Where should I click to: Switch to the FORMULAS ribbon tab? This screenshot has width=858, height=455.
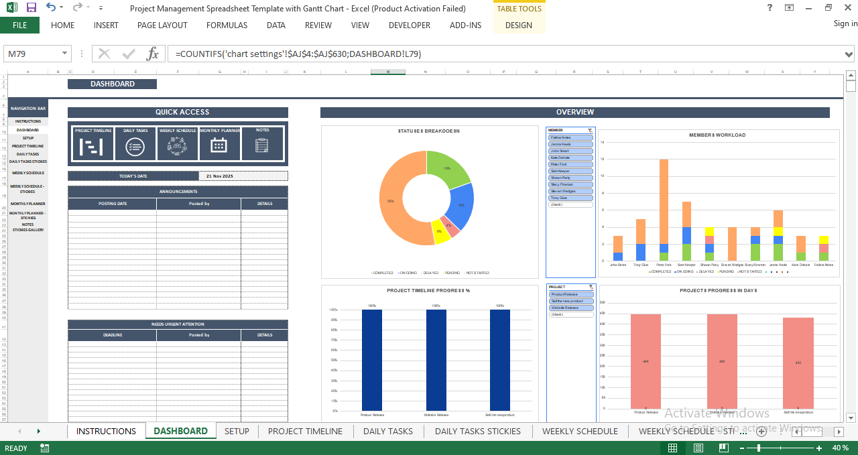pyautogui.click(x=227, y=25)
